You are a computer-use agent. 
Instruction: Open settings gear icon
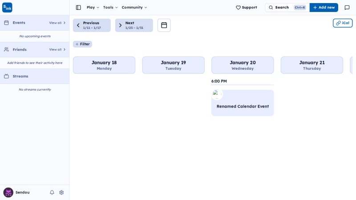coord(61,192)
